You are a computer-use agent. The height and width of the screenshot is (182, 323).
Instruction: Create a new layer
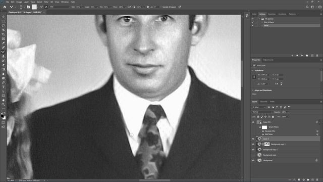tap(313, 180)
